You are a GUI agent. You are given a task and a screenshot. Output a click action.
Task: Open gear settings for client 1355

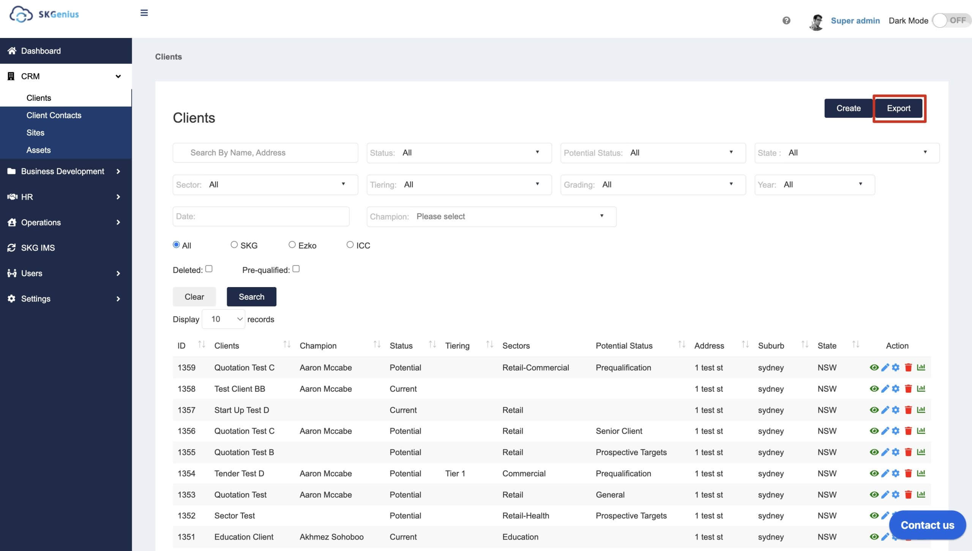click(896, 452)
